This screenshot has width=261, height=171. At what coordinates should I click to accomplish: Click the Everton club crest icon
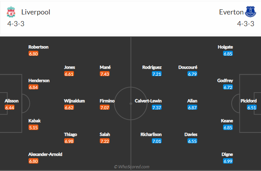click(250, 12)
